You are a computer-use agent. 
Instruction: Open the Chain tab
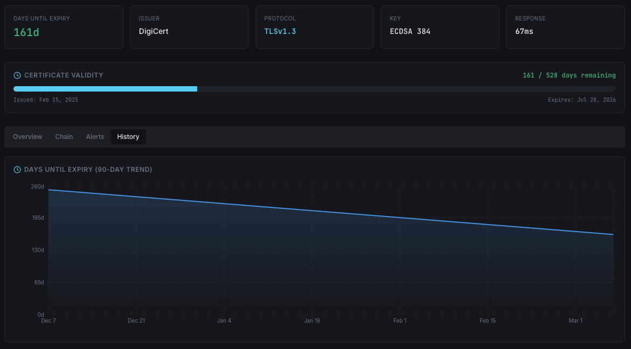(x=64, y=136)
